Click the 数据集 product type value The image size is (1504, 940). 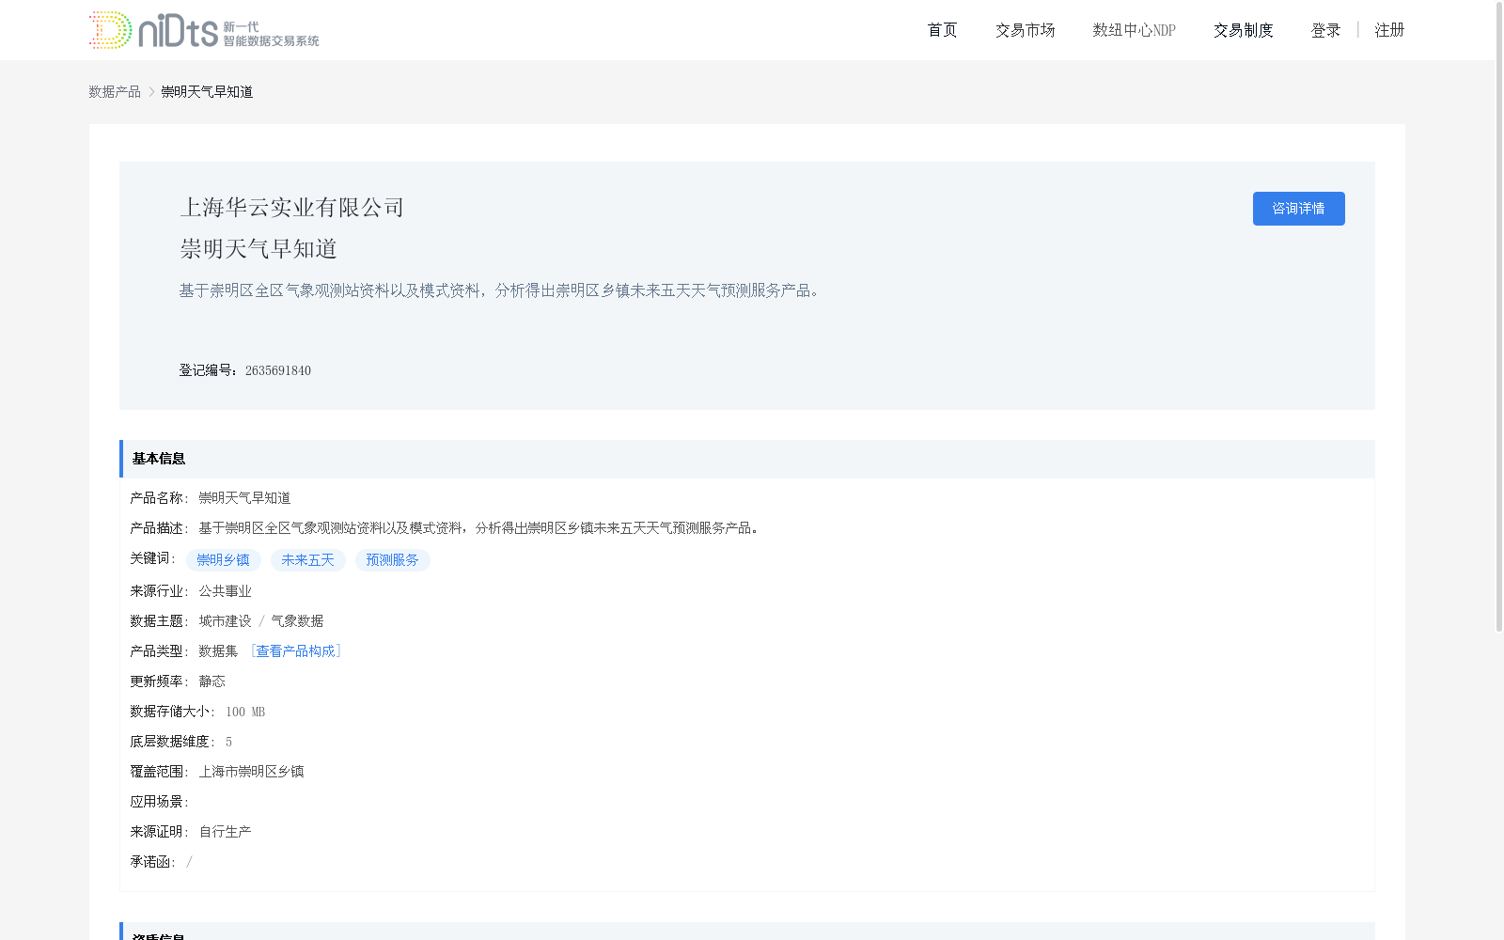tap(218, 651)
